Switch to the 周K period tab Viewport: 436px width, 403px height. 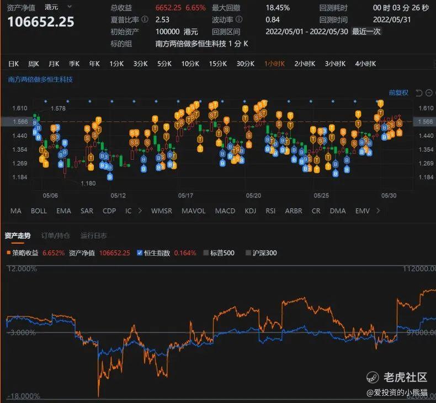pos(34,64)
